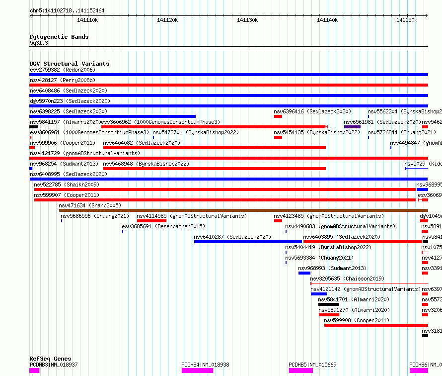Click the Cytogenetic Bands track title
Screen dimensions: 442x376
(x=59, y=37)
